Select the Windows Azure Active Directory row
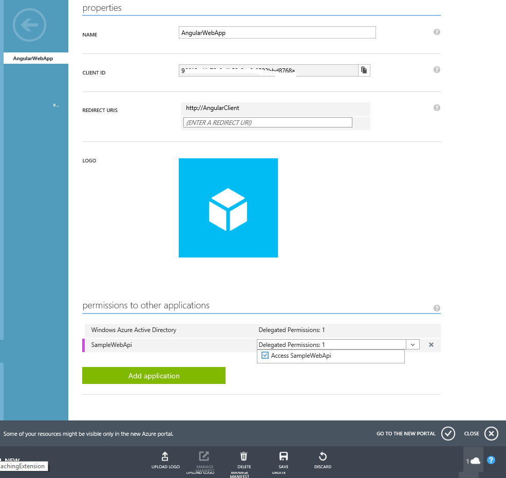 (x=263, y=330)
